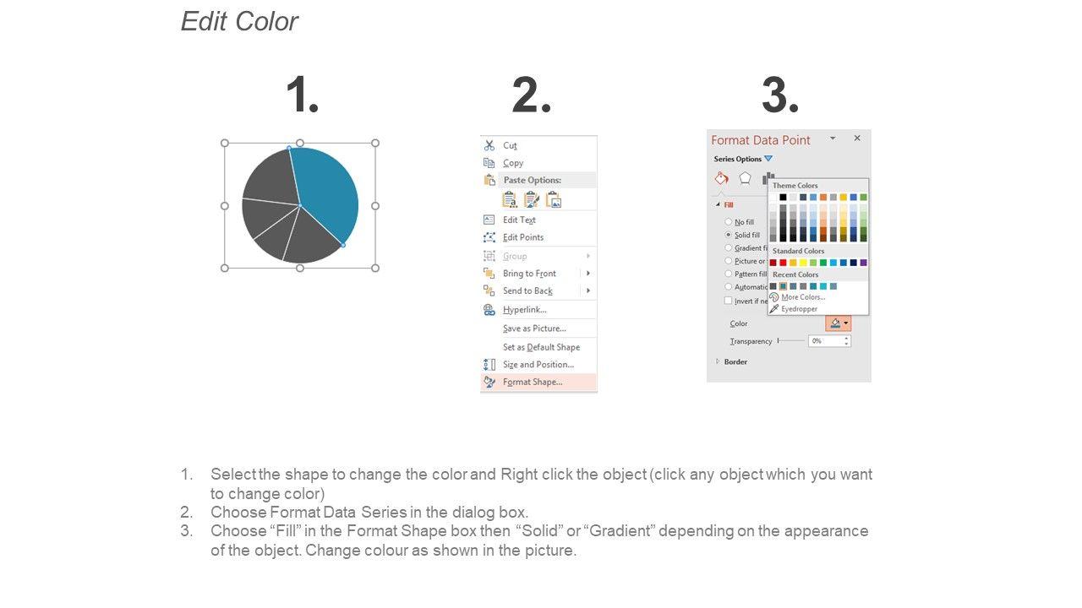Image resolution: width=1082 pixels, height=608 pixels.
Task: Click the Hyperlink chain icon
Action: pyautogui.click(x=489, y=310)
